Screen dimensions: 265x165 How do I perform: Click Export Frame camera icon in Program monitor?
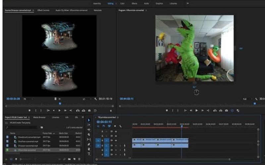[x=226, y=111]
